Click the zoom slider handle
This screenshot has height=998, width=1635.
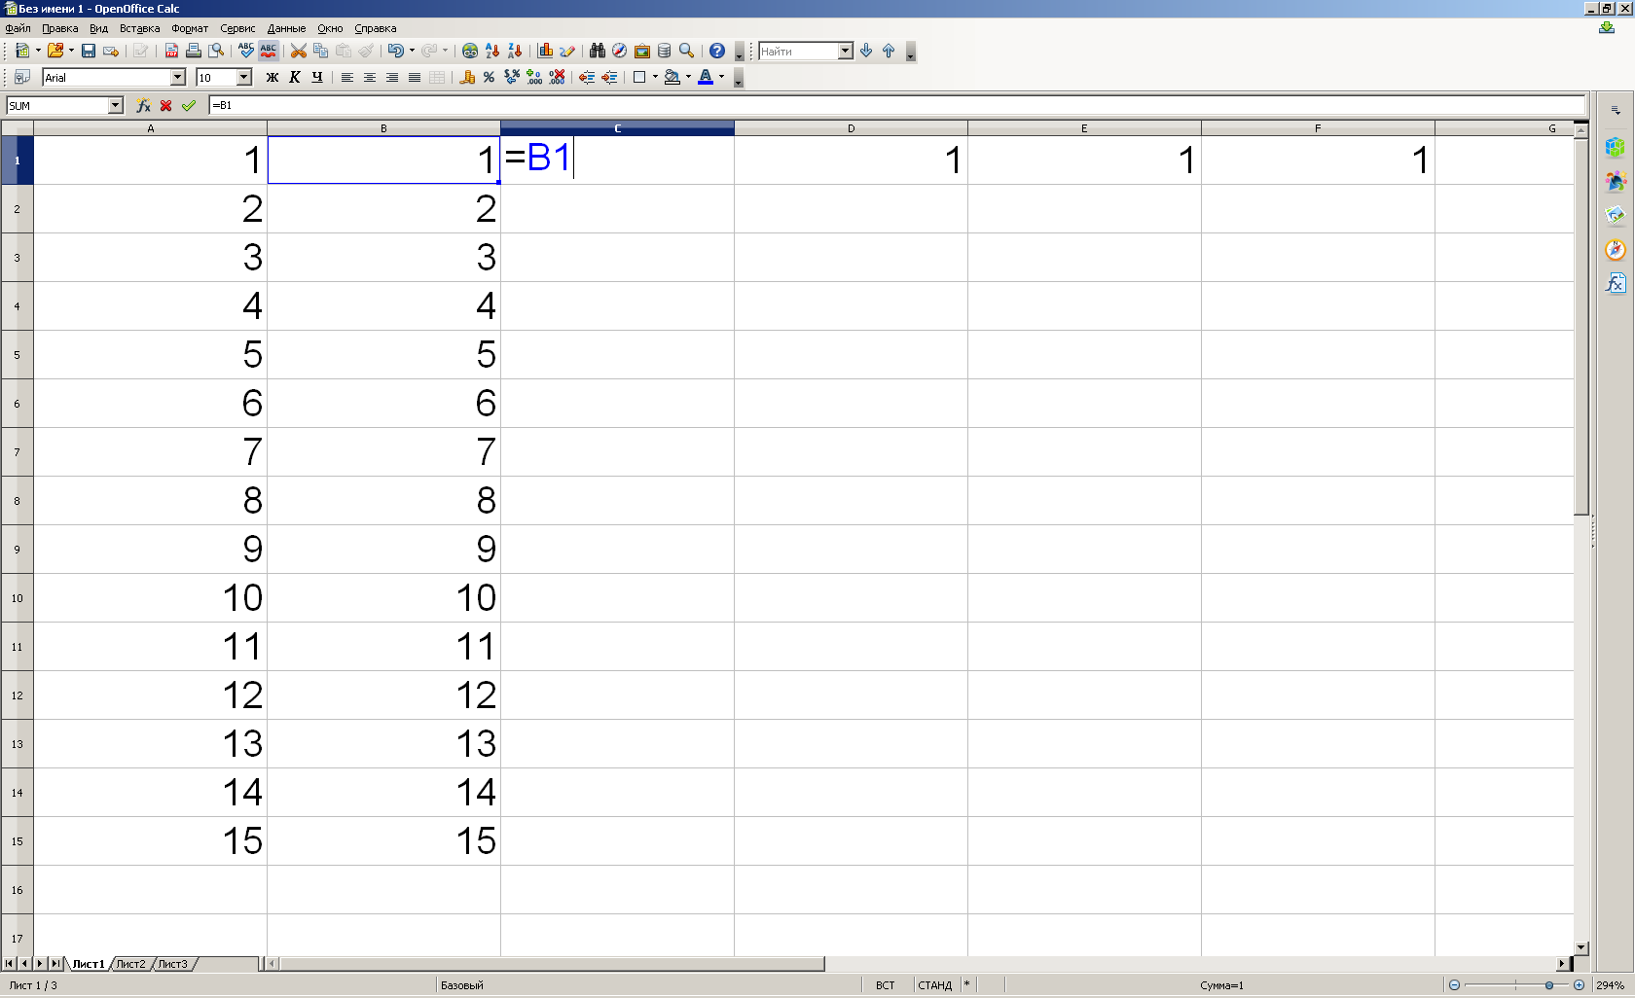point(1549,985)
